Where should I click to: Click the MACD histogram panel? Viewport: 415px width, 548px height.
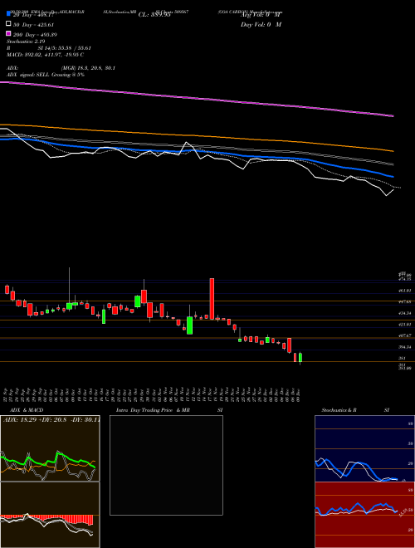pos(50,515)
